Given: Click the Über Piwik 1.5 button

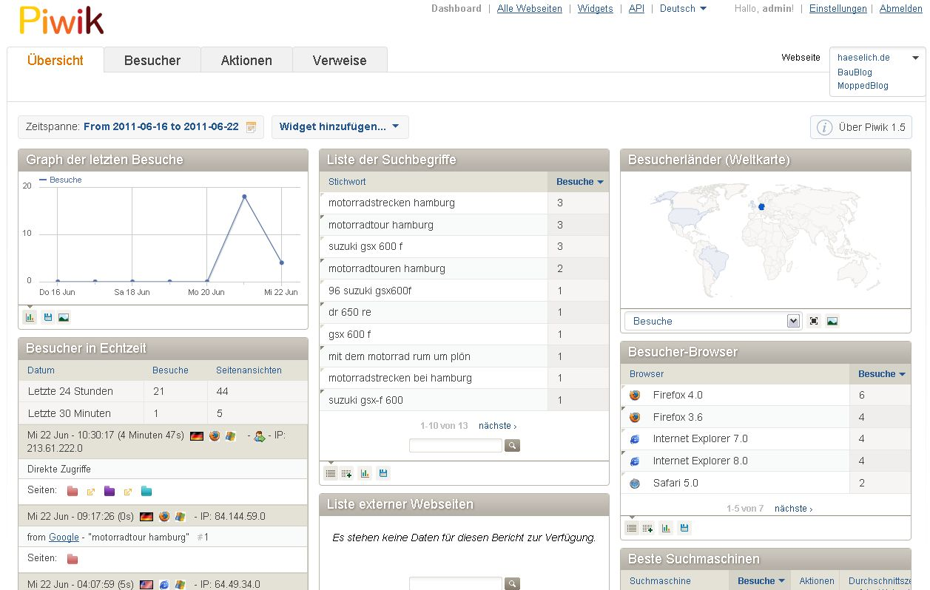Looking at the screenshot, I should click(861, 127).
